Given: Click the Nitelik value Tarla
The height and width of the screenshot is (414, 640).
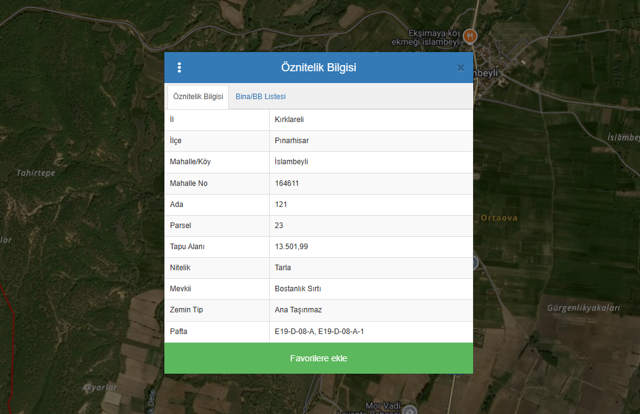Looking at the screenshot, I should 283,268.
